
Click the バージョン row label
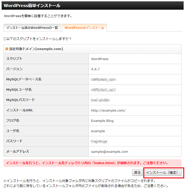(14, 69)
